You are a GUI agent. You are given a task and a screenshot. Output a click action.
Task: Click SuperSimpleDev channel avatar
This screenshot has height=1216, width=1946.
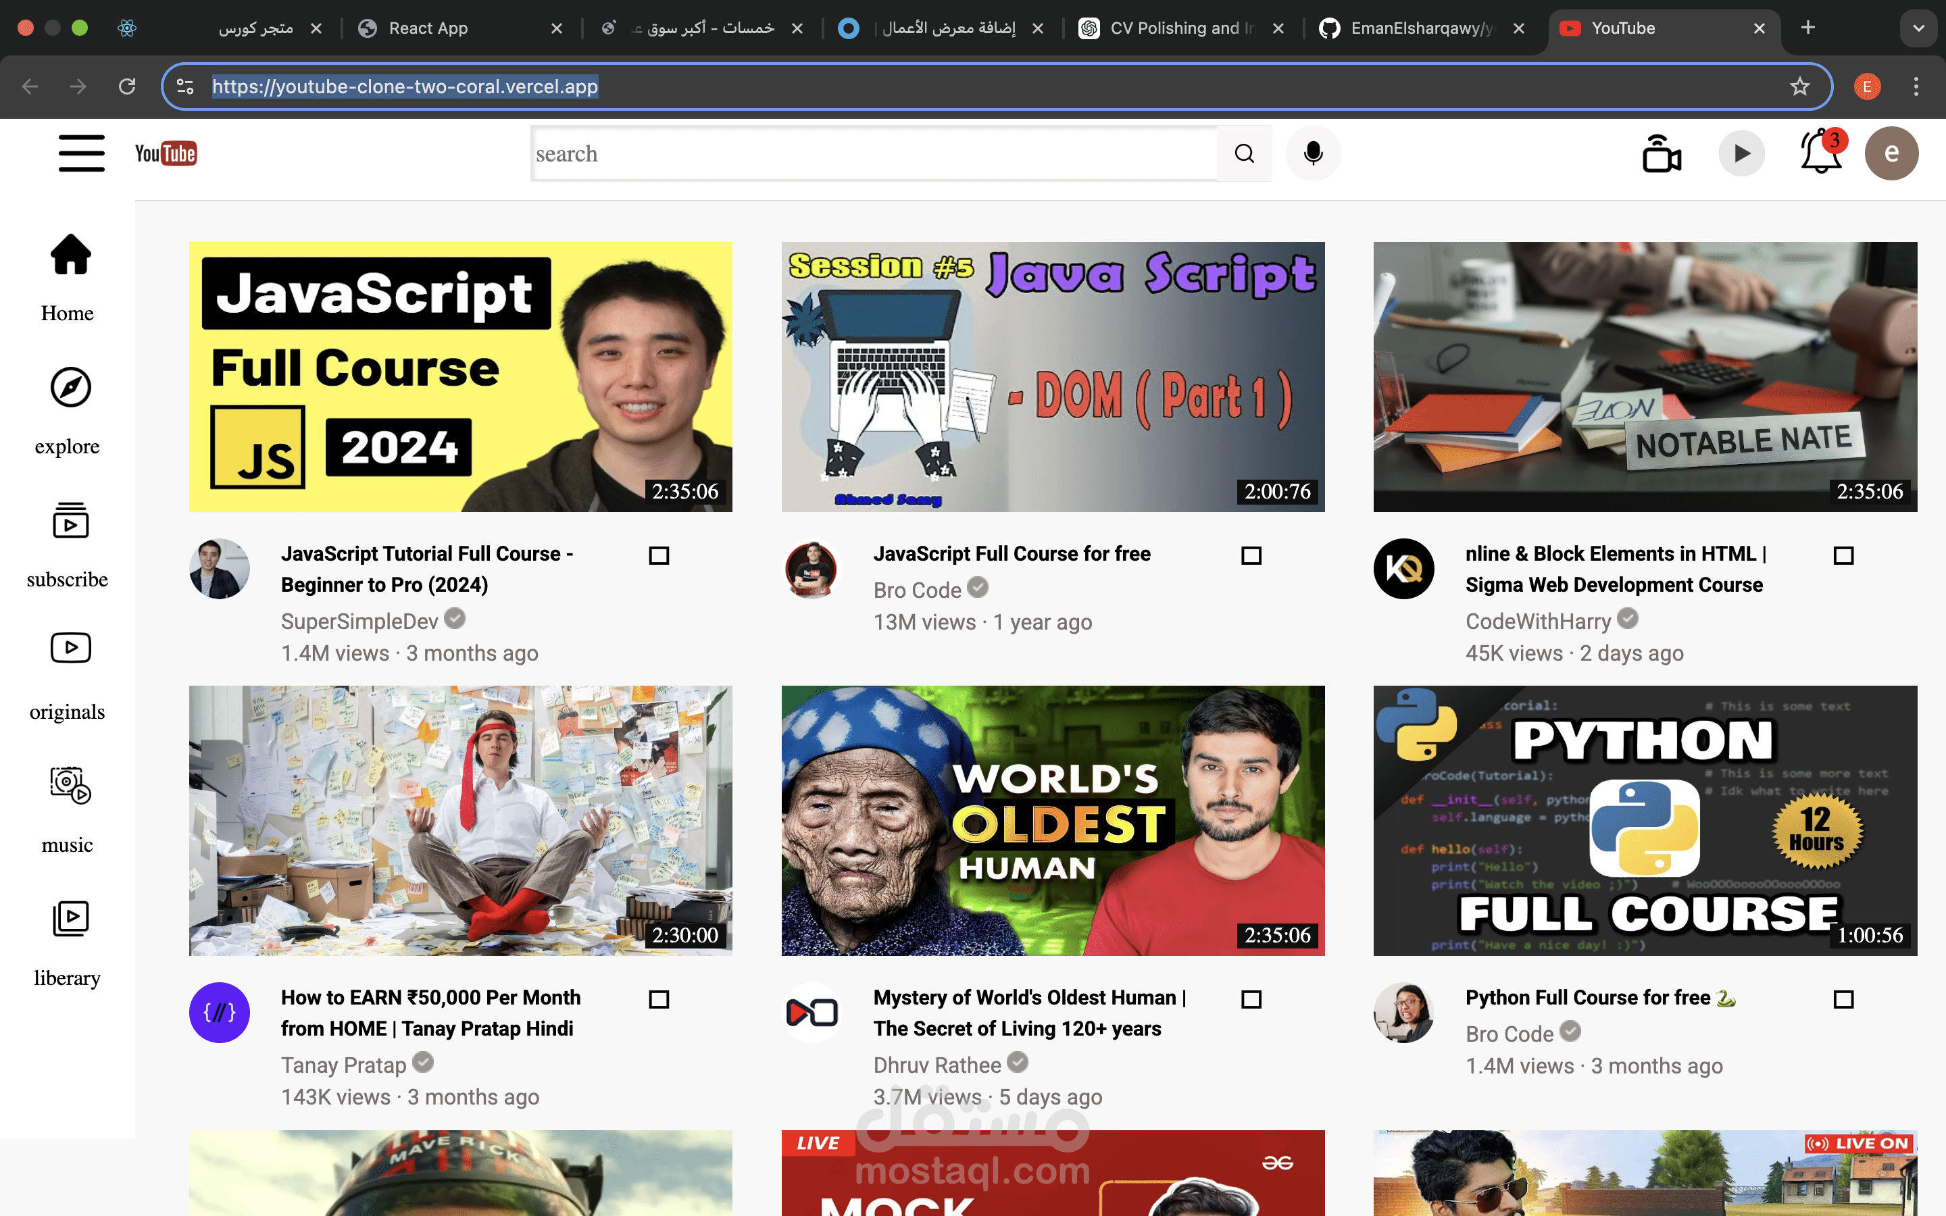pyautogui.click(x=220, y=569)
